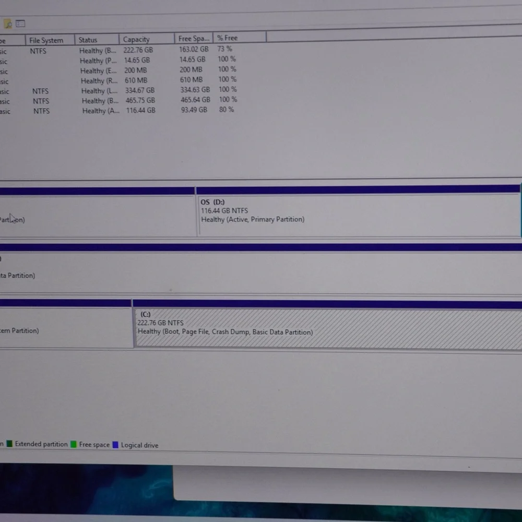The height and width of the screenshot is (522, 522).
Task: Click the blue Logical drive legend swatch
Action: 115,445
